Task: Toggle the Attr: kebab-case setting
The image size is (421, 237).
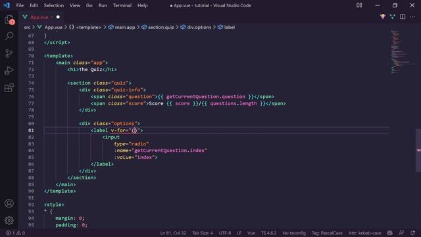Action: [x=364, y=233]
